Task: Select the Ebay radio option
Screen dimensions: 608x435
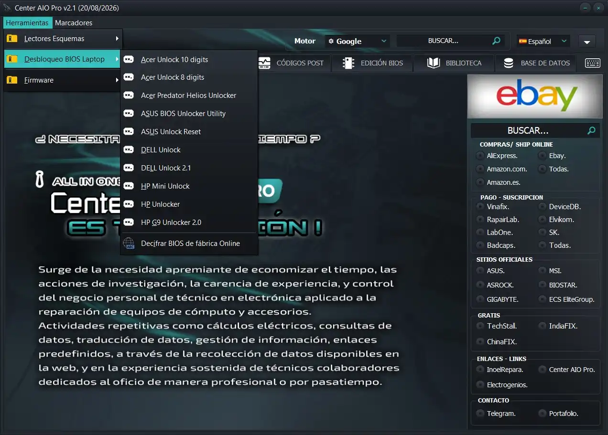Action: pyautogui.click(x=542, y=156)
